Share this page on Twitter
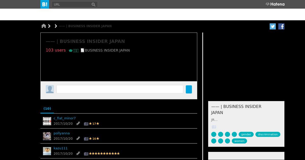The image size is (305, 160). point(273,26)
